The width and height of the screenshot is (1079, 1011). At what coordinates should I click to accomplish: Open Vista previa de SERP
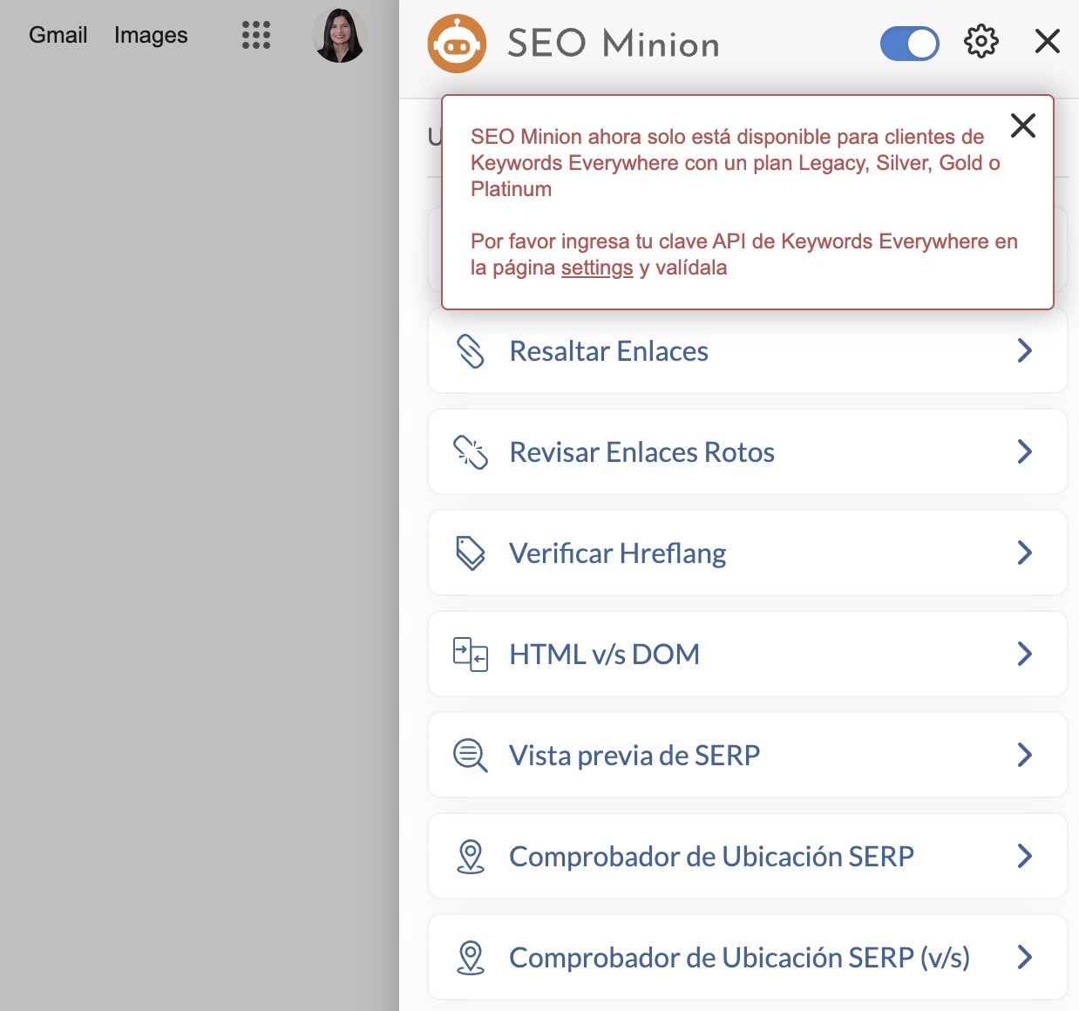(747, 755)
